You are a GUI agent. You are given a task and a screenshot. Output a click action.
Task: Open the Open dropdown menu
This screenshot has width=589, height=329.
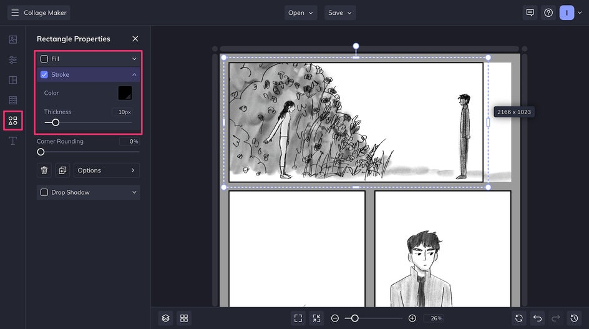pyautogui.click(x=301, y=12)
